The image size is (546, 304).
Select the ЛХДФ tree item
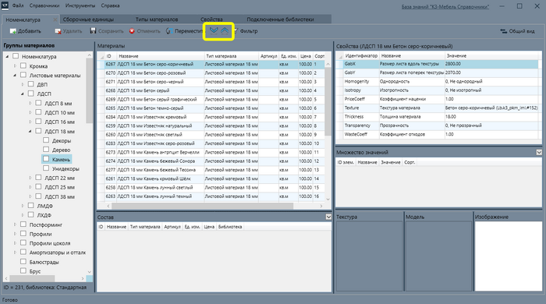click(x=44, y=215)
